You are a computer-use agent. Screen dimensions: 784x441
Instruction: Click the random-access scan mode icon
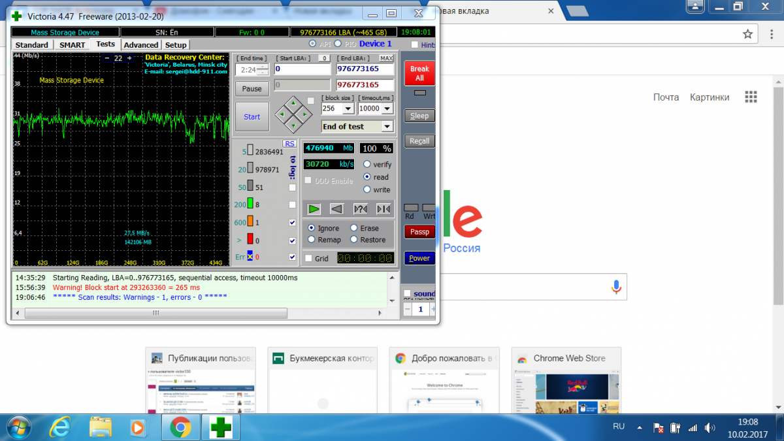coord(361,209)
